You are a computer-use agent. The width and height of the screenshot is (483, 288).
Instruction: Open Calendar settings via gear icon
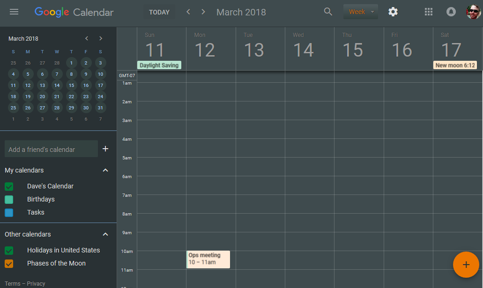[x=393, y=12]
